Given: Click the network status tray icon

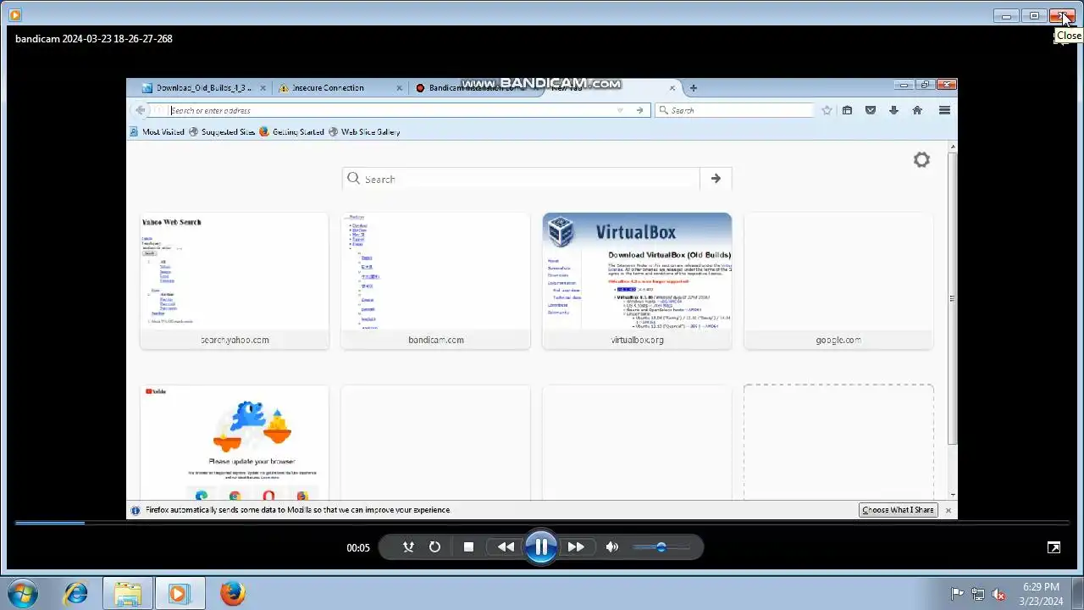Looking at the screenshot, I should point(978,594).
